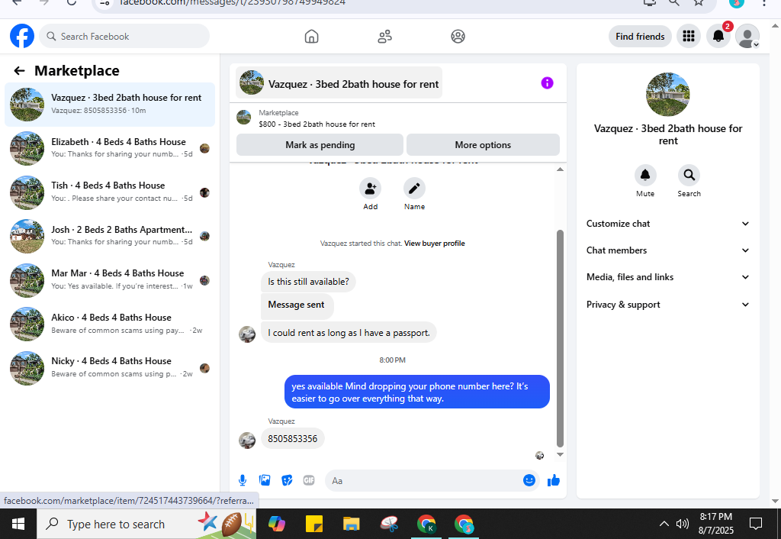Go to the Home feed icon
The width and height of the screenshot is (781, 539).
(311, 37)
